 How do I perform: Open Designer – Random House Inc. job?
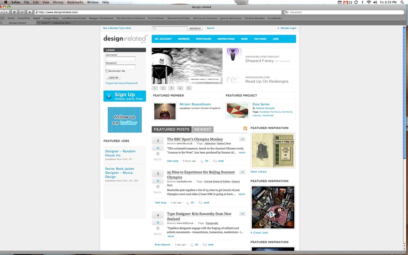pos(120,153)
